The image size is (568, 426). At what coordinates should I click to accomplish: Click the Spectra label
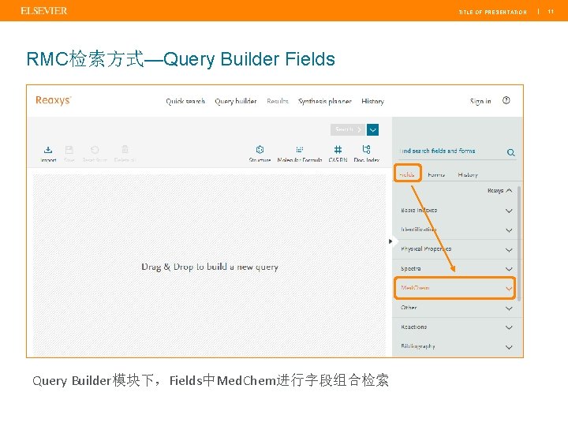click(x=410, y=268)
